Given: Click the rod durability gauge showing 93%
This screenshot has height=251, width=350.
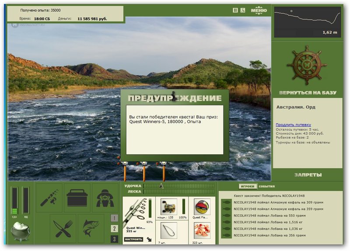Looking at the screenshot, I should coord(150,209).
